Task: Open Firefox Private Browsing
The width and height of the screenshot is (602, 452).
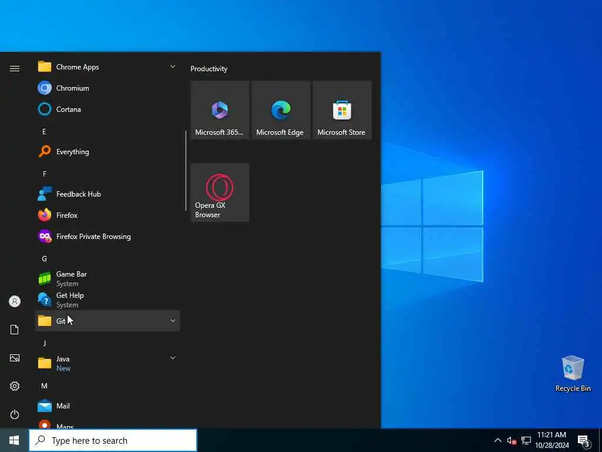Action: [x=108, y=236]
